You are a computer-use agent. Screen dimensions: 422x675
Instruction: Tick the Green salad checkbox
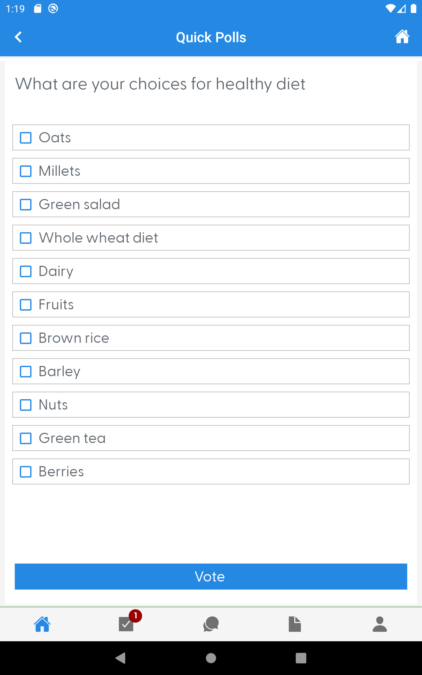26,205
